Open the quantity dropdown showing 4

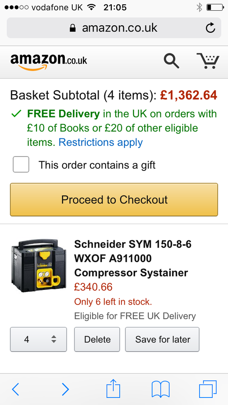tap(38, 339)
